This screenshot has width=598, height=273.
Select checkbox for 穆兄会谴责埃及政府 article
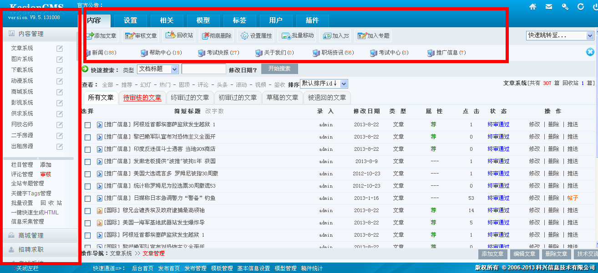[88, 211]
